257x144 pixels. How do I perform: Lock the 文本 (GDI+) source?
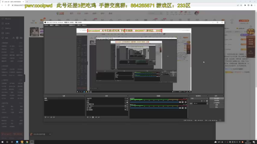point(127,106)
